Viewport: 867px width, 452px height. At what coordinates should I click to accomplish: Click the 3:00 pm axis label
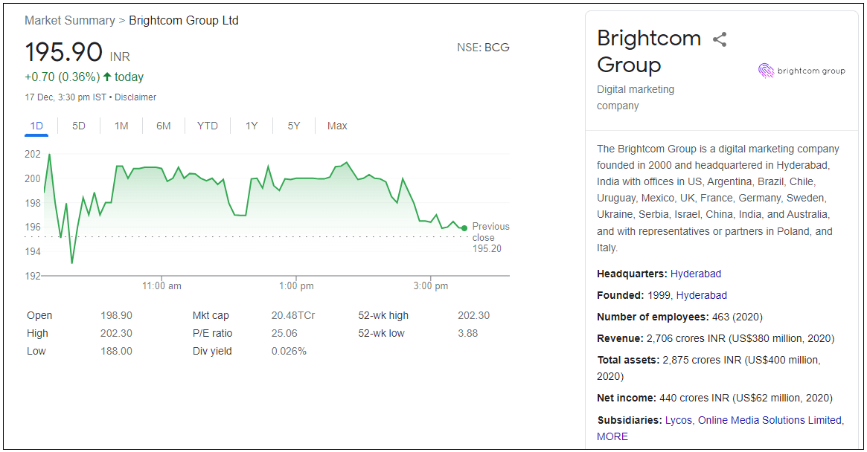431,285
